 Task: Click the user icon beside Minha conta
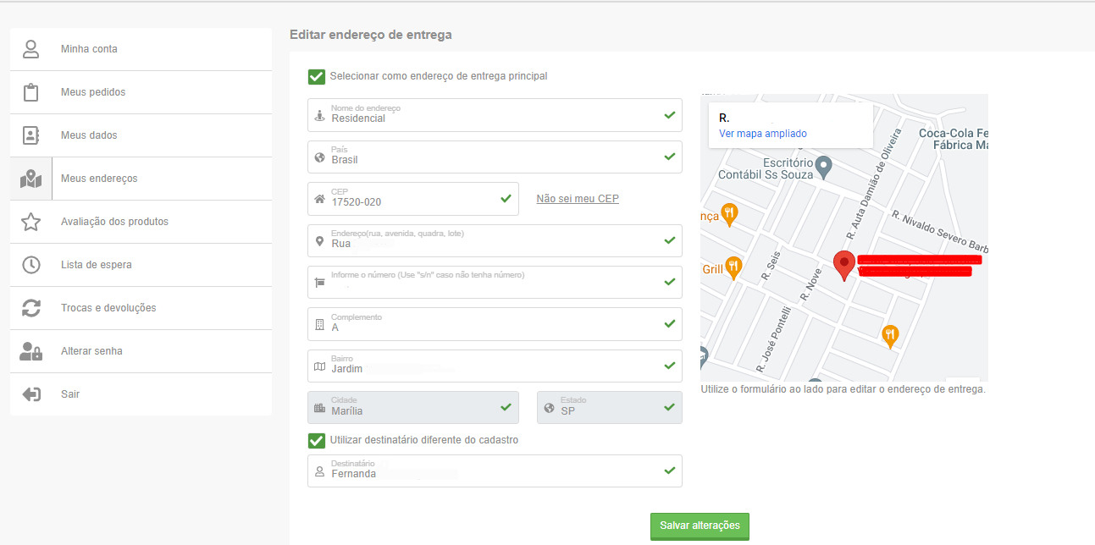pos(31,49)
